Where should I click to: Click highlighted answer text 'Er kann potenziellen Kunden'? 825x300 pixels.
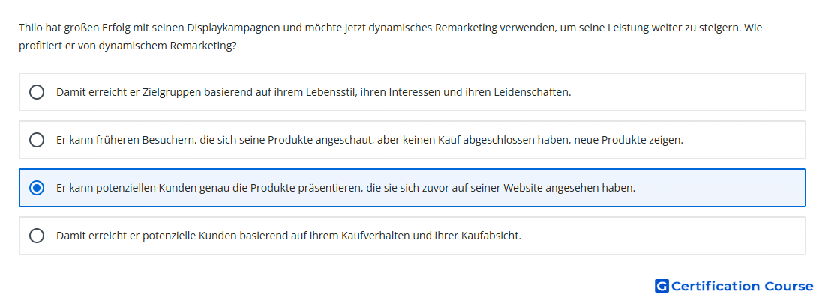(346, 188)
